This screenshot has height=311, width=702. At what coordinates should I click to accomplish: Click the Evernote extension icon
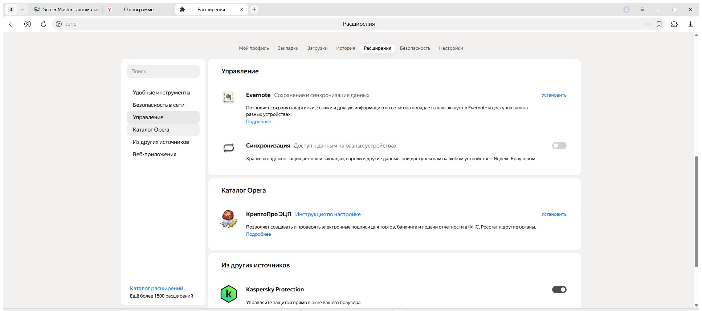(x=229, y=97)
